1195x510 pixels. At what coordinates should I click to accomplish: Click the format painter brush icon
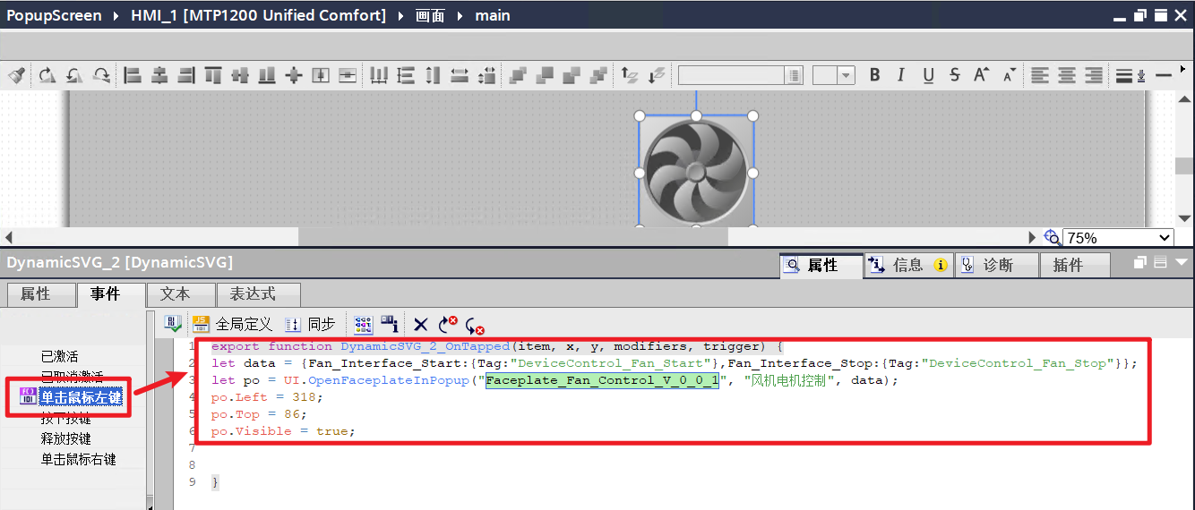(16, 76)
